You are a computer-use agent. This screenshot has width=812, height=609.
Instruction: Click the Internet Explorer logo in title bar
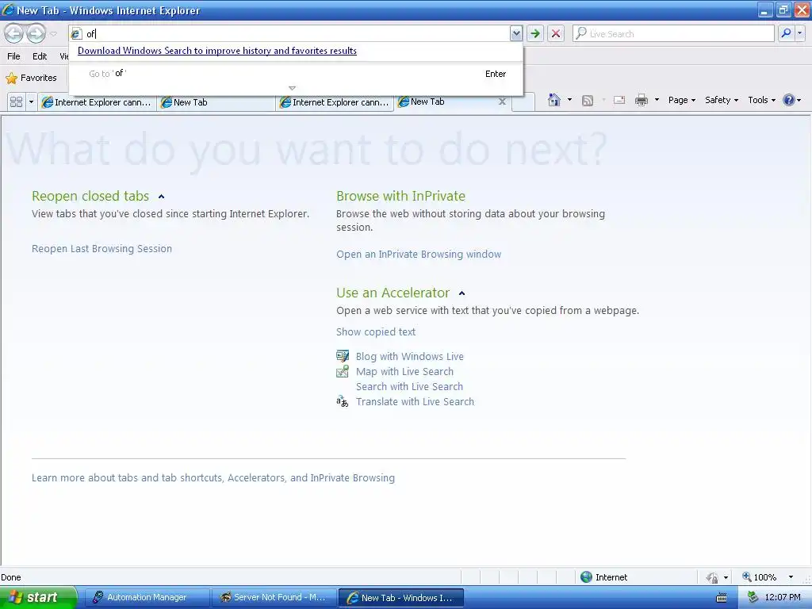click(x=8, y=10)
